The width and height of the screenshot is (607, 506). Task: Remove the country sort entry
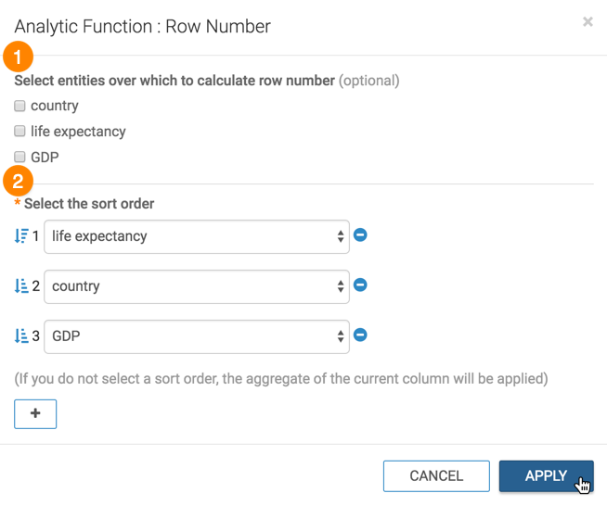361,285
